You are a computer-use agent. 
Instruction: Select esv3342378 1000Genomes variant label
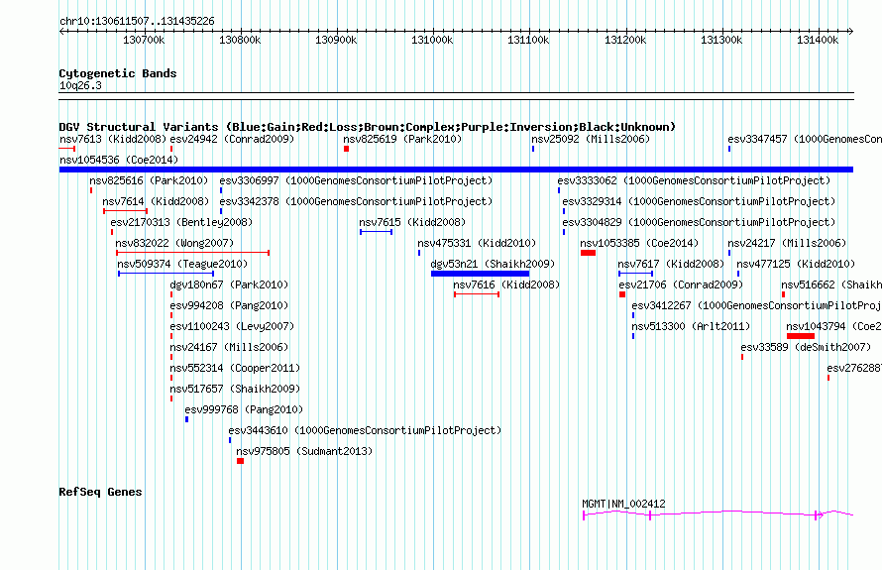pyautogui.click(x=356, y=201)
